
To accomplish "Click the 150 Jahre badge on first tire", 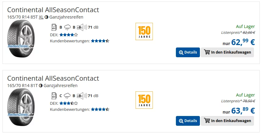I will point(144,31).
